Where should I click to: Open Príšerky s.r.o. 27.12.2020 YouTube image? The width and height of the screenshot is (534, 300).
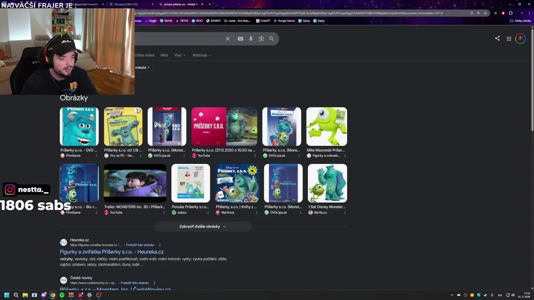coord(224,127)
